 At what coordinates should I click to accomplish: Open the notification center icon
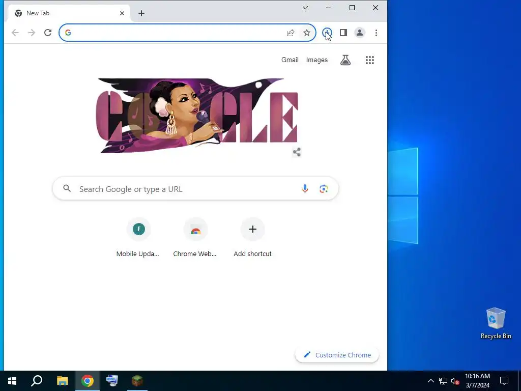[x=504, y=381]
